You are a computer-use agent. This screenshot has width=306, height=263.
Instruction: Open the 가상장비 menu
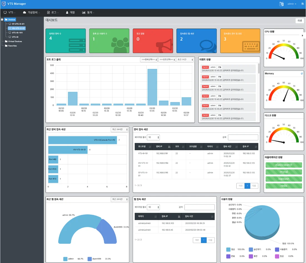pos(31,12)
